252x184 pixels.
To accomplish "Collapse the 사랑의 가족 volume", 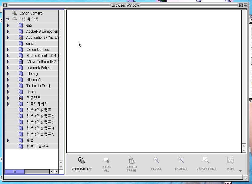I will [x=8, y=19].
